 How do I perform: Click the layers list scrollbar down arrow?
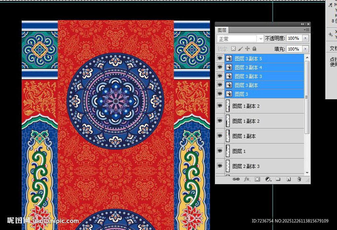307,173
